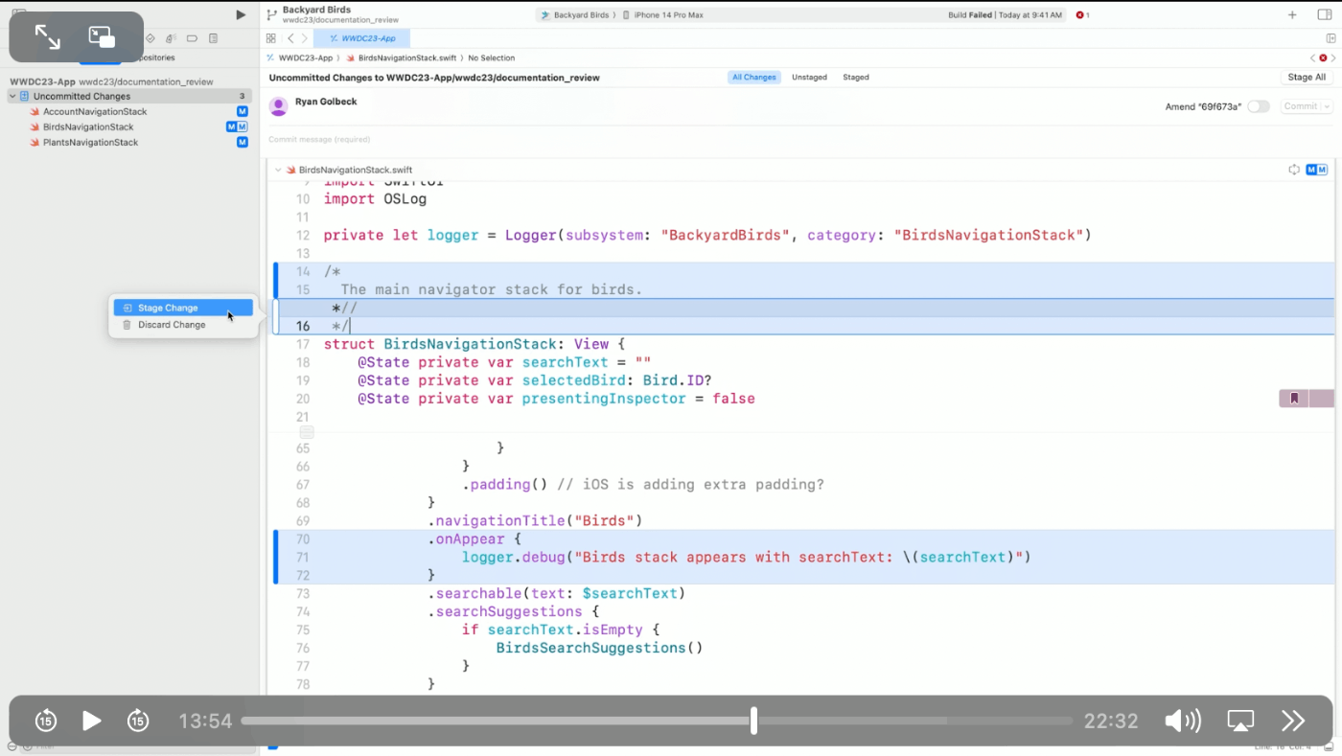Select PlantsNavigationStack file
Screen dimensions: 1342x756
pyautogui.click(x=90, y=142)
